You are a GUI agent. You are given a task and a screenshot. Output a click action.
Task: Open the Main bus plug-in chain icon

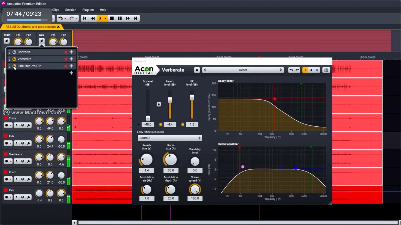pyautogui.click(x=7, y=41)
